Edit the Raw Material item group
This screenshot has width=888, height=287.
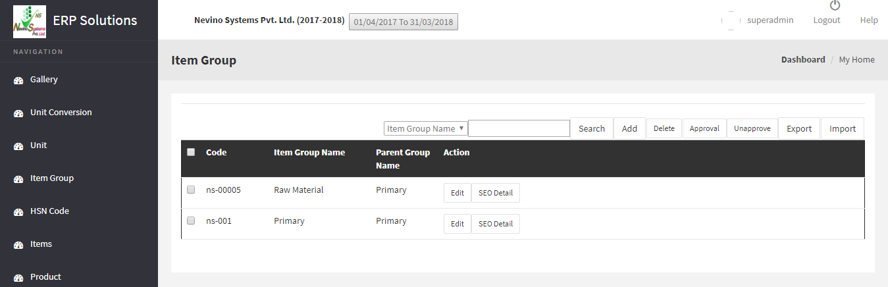(x=457, y=193)
